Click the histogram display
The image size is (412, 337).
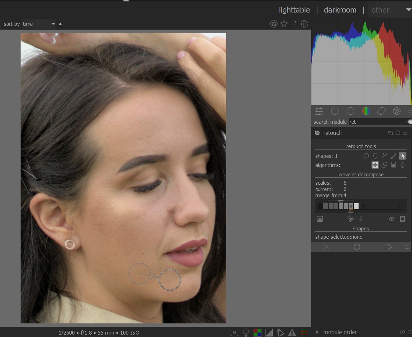(362, 62)
